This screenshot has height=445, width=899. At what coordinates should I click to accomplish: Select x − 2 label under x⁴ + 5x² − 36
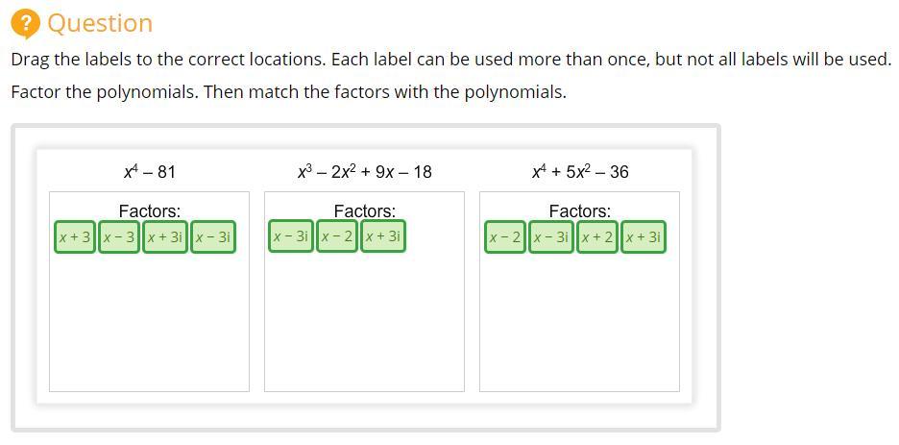[505, 236]
